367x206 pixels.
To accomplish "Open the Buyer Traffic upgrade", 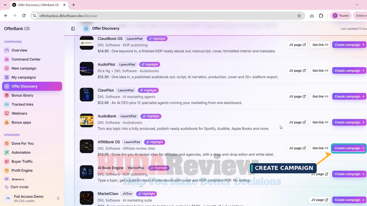I will coord(32,161).
